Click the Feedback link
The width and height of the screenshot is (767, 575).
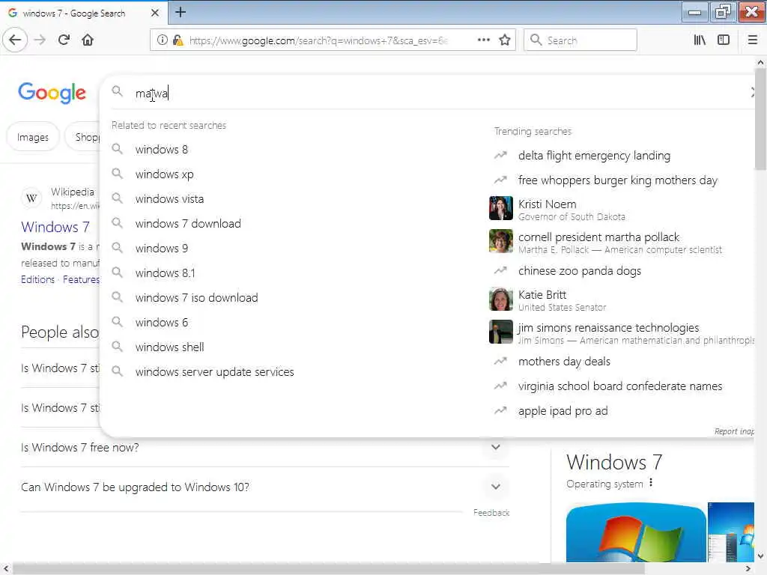tap(491, 512)
